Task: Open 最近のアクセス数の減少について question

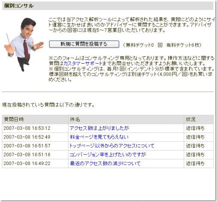Action: pos(105,163)
